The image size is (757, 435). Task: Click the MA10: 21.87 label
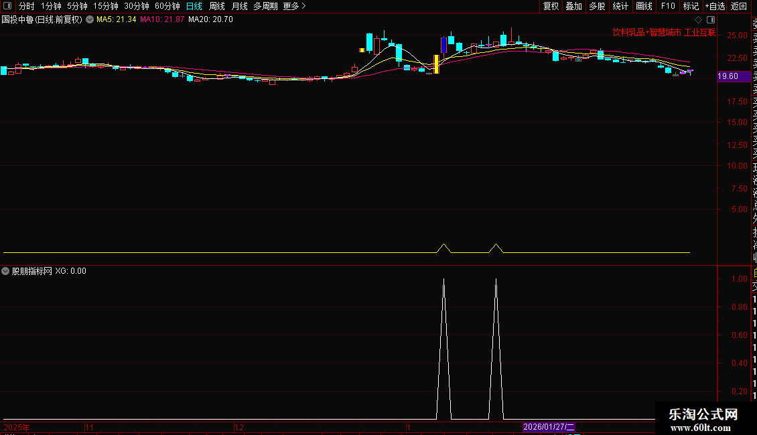point(162,20)
